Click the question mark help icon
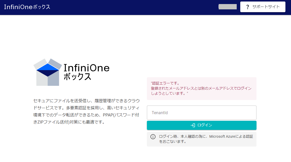This screenshot has width=291, height=162. pos(247,7)
